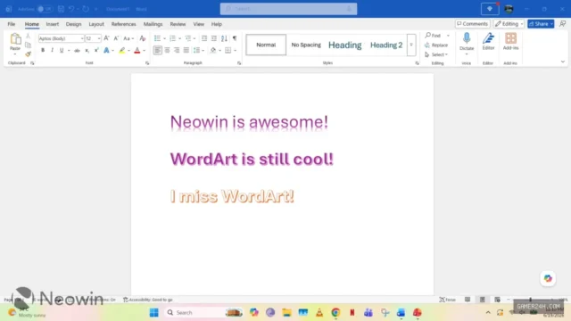
Task: Open the Select dropdown
Action: click(436, 54)
